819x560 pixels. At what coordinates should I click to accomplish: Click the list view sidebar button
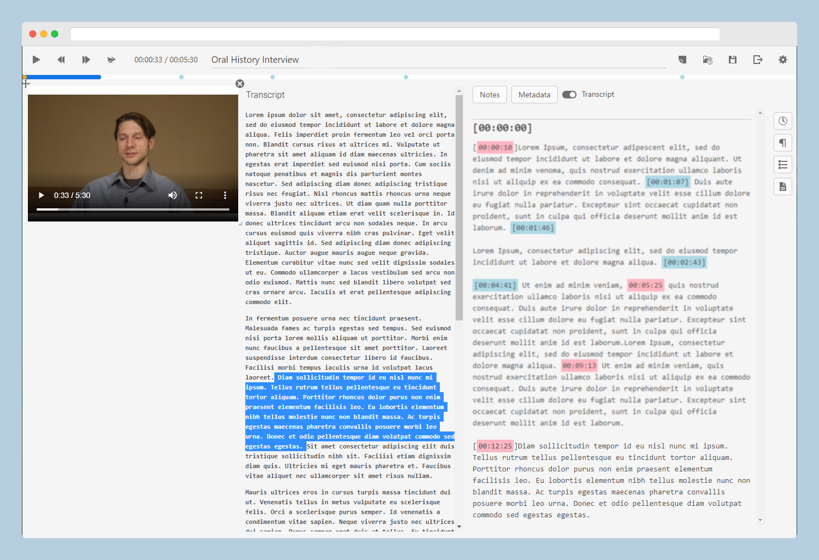pyautogui.click(x=783, y=165)
